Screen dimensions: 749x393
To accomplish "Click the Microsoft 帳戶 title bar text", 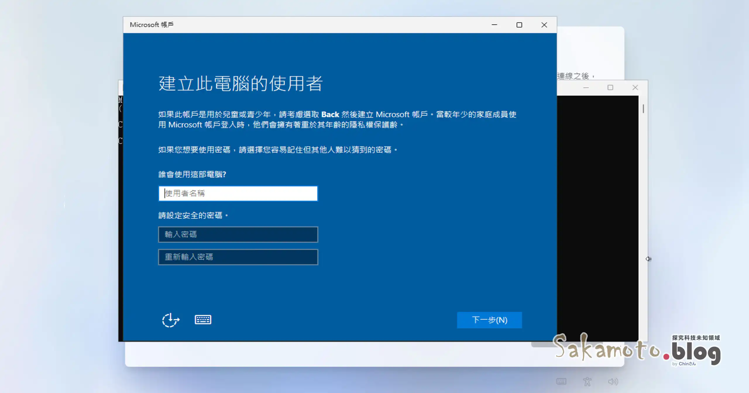I will pyautogui.click(x=151, y=25).
